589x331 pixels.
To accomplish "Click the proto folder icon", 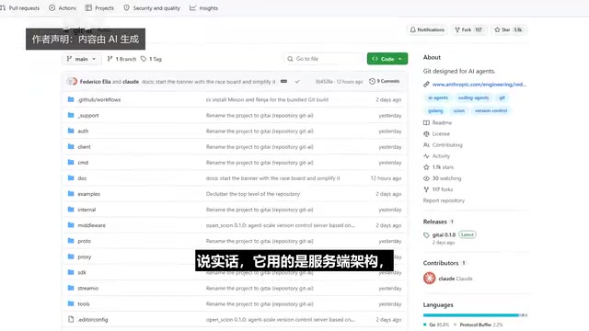I will 71,241.
